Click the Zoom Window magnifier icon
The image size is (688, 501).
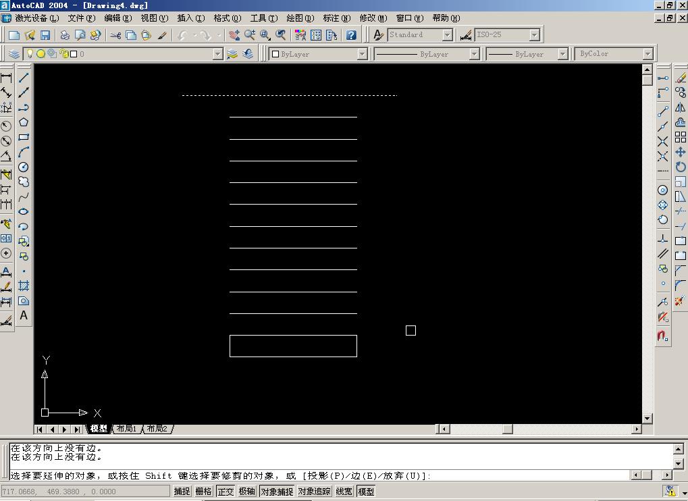tap(265, 35)
